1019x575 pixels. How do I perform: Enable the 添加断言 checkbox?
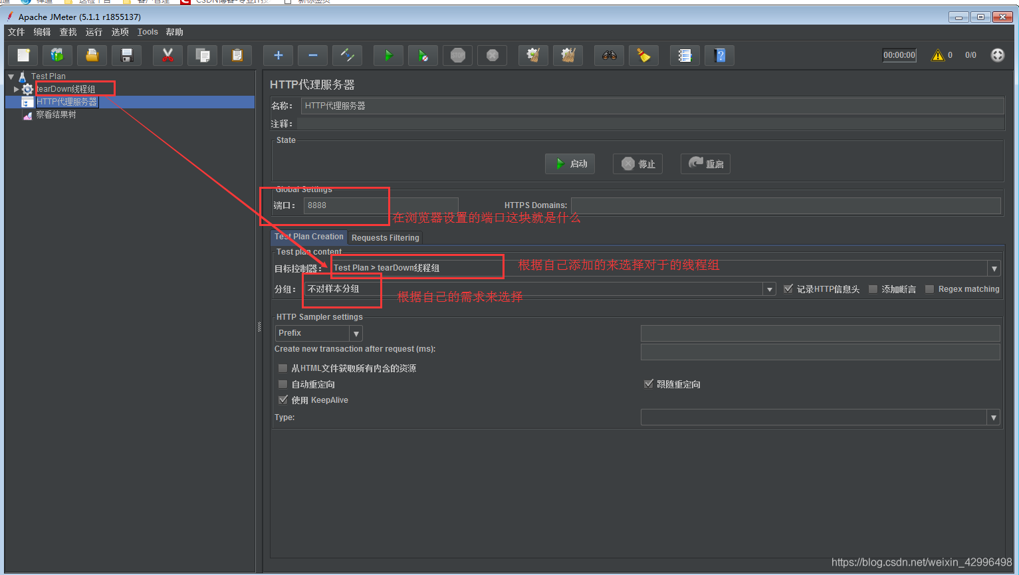coord(873,289)
